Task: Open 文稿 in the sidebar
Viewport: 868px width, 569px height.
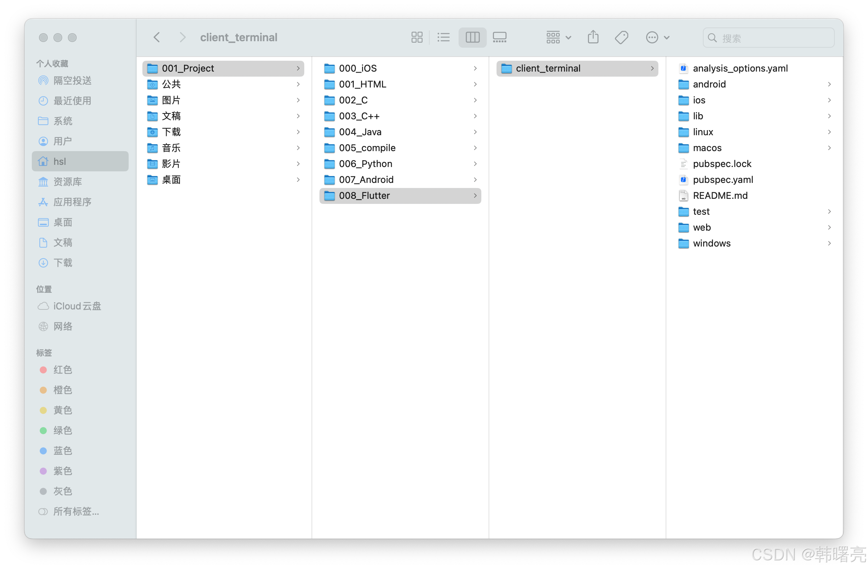Action: pos(80,243)
